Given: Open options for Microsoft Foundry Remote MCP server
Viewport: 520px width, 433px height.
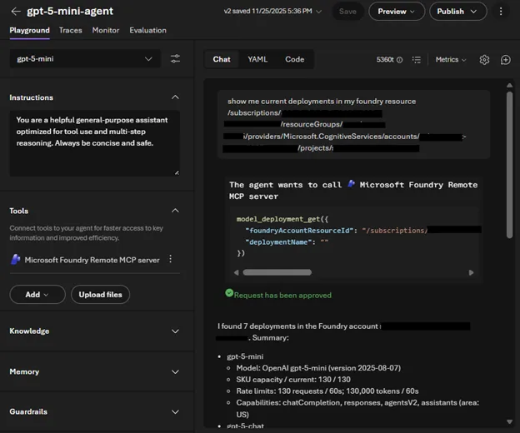Looking at the screenshot, I should pyautogui.click(x=171, y=260).
